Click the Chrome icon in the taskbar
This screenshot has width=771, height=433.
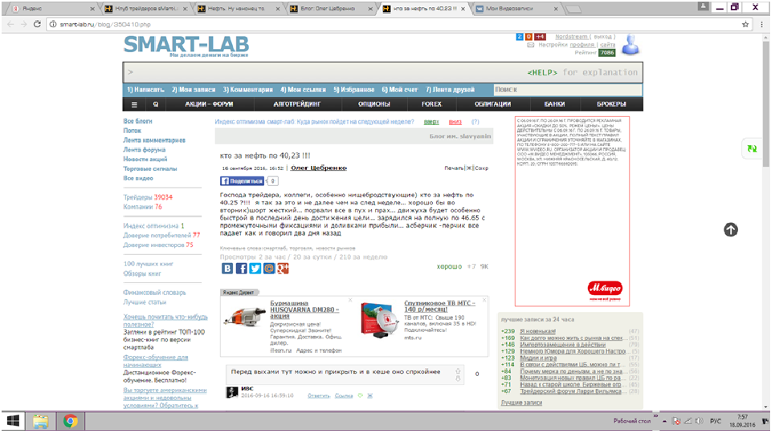pyautogui.click(x=71, y=421)
